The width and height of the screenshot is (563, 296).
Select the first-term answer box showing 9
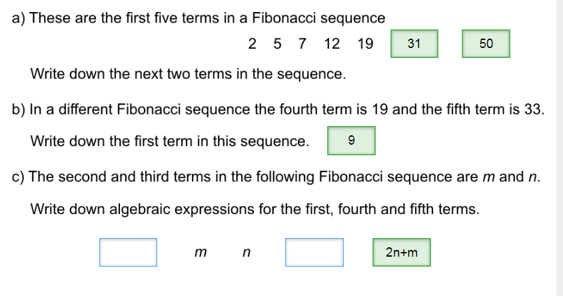351,141
